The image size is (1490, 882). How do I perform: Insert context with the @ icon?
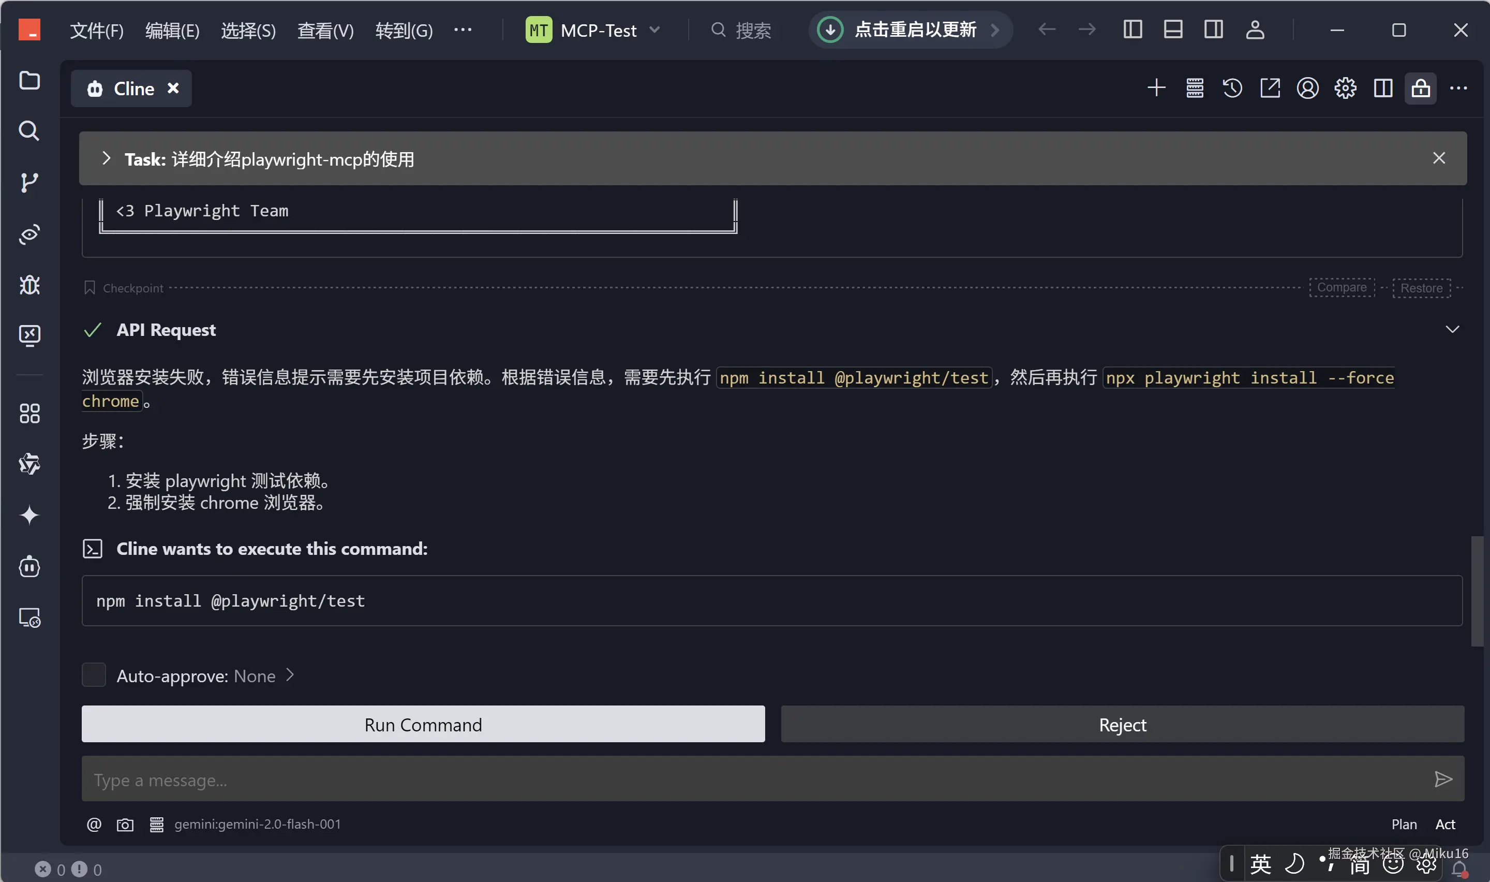pyautogui.click(x=94, y=825)
